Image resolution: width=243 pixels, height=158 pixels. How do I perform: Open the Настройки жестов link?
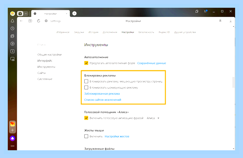[117, 136]
